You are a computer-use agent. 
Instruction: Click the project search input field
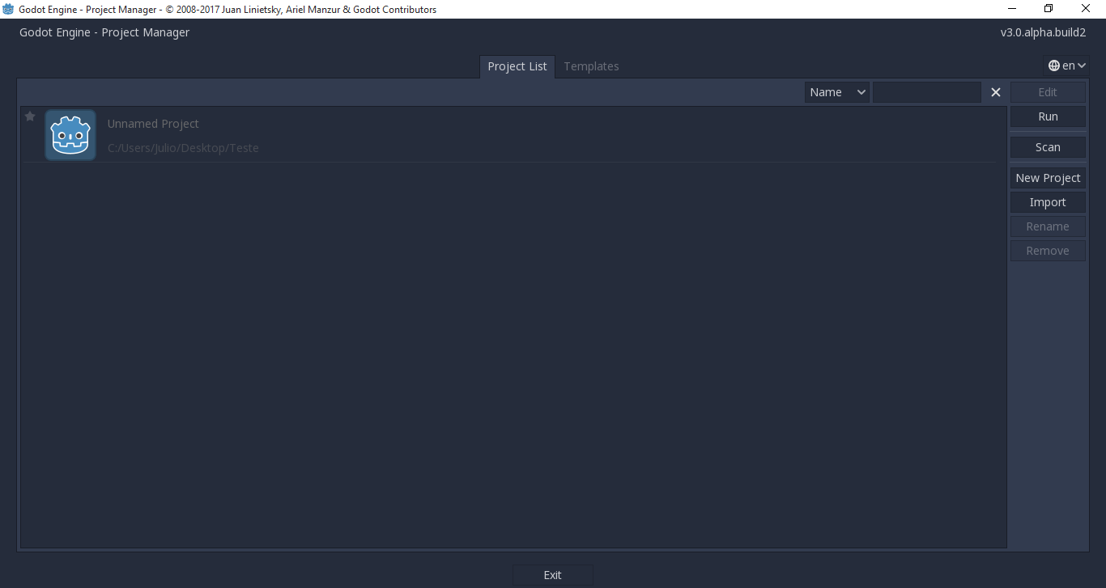tap(927, 91)
